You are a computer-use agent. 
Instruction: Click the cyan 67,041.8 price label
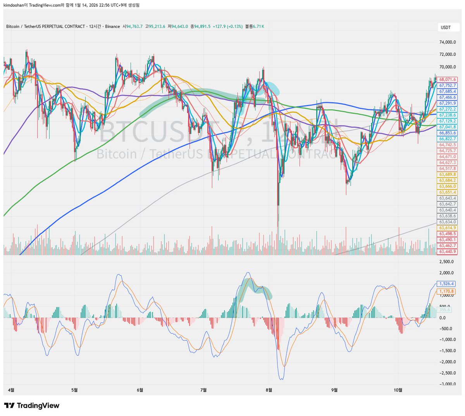(x=447, y=127)
